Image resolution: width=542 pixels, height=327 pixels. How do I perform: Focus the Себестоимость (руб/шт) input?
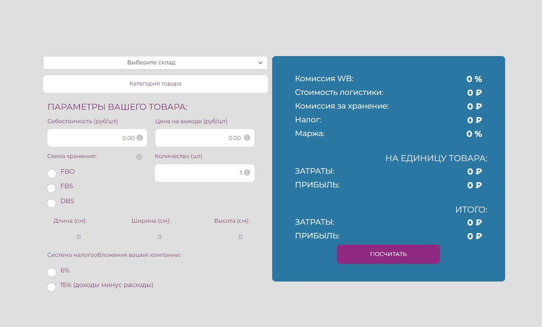pos(97,138)
